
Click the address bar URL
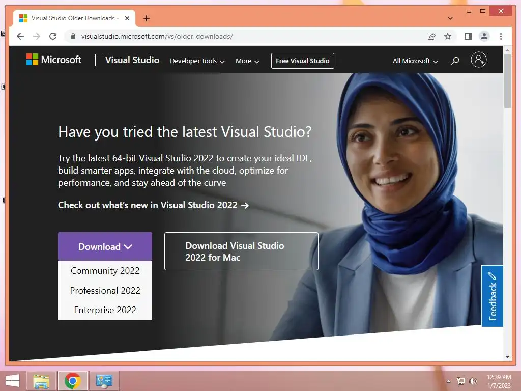[157, 36]
